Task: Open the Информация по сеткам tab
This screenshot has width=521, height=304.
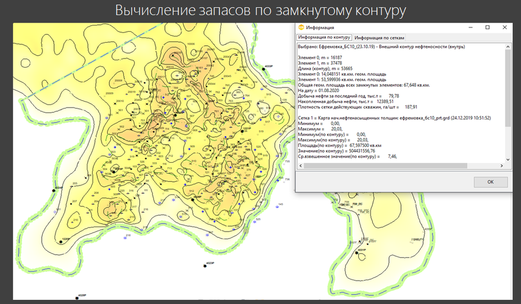Action: point(379,38)
